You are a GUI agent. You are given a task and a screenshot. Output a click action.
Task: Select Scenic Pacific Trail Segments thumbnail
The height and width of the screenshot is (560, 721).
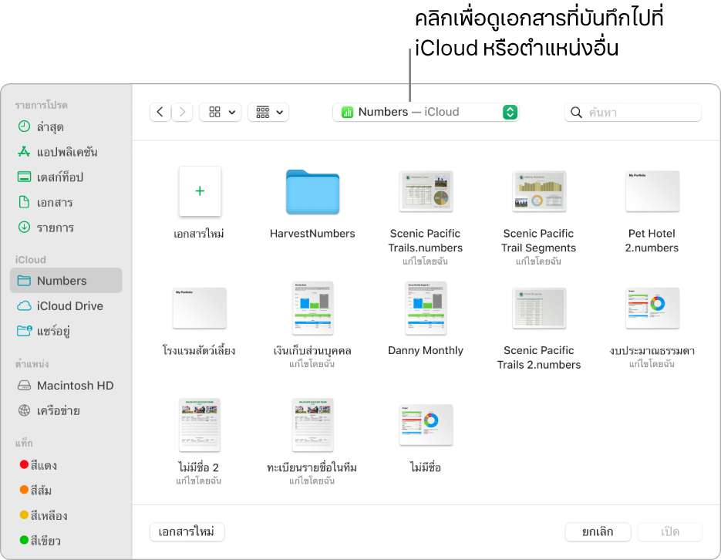[539, 191]
